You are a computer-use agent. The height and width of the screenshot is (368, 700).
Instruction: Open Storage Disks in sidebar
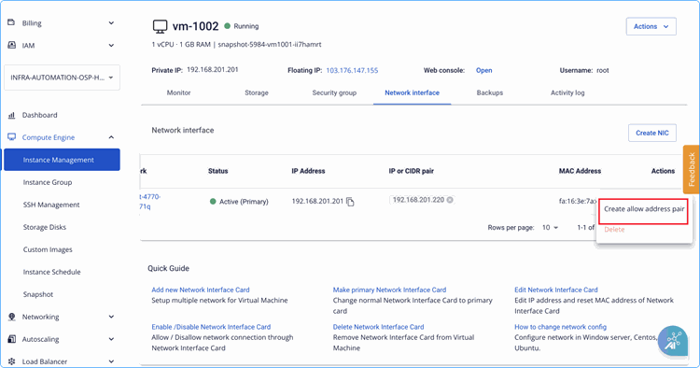pyautogui.click(x=45, y=227)
